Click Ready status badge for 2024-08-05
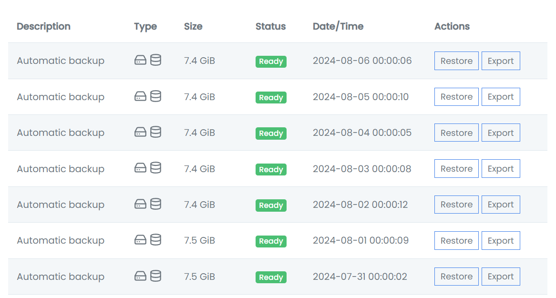The width and height of the screenshot is (556, 298). (271, 98)
